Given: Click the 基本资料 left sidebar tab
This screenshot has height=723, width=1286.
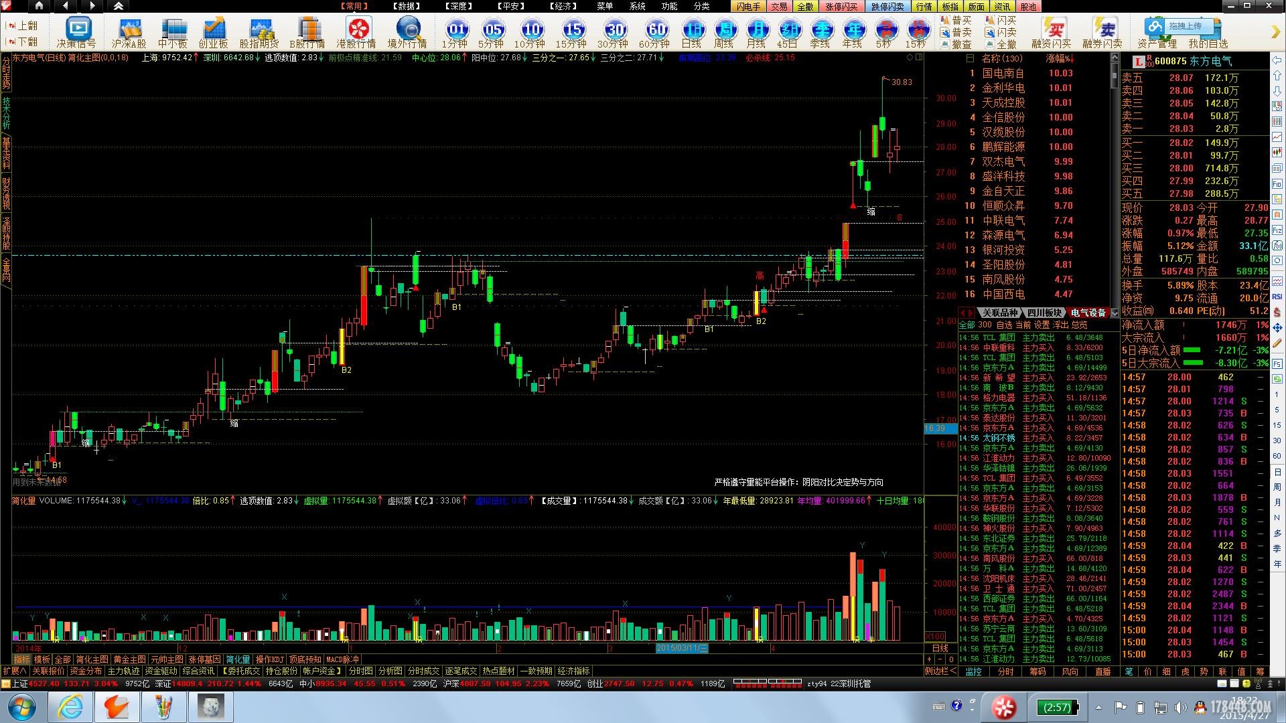Looking at the screenshot, I should click(6, 153).
